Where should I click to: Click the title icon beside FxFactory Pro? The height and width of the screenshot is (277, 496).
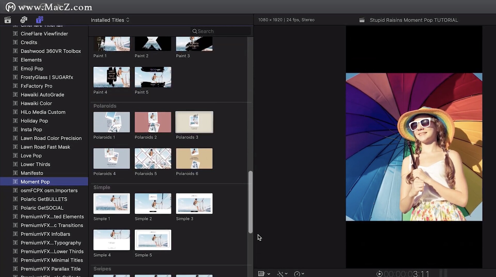click(x=15, y=86)
